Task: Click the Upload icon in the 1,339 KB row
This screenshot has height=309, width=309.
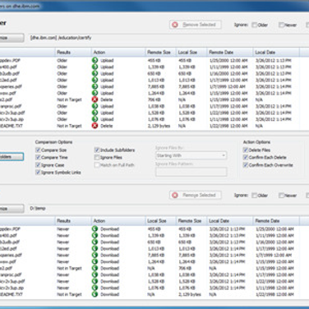Action: tap(95, 67)
